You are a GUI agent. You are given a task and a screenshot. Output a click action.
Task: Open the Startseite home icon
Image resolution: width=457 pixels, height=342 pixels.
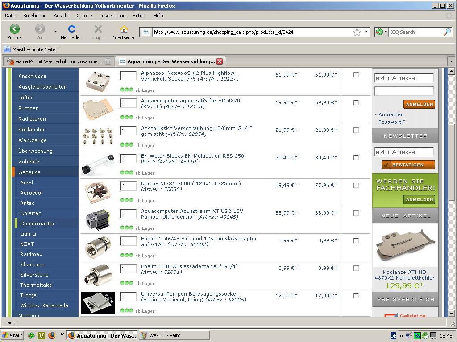click(124, 29)
